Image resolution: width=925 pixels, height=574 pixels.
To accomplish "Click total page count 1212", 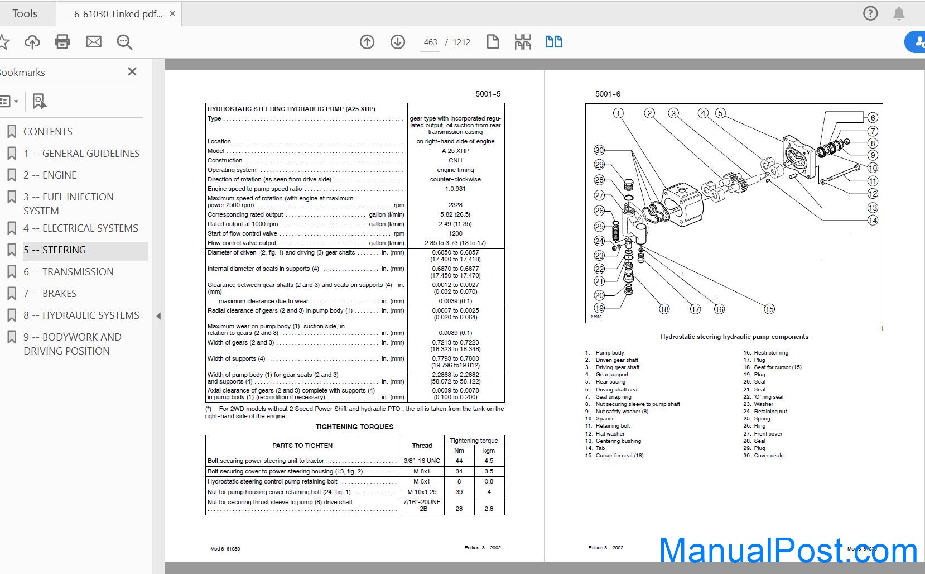I will point(461,42).
